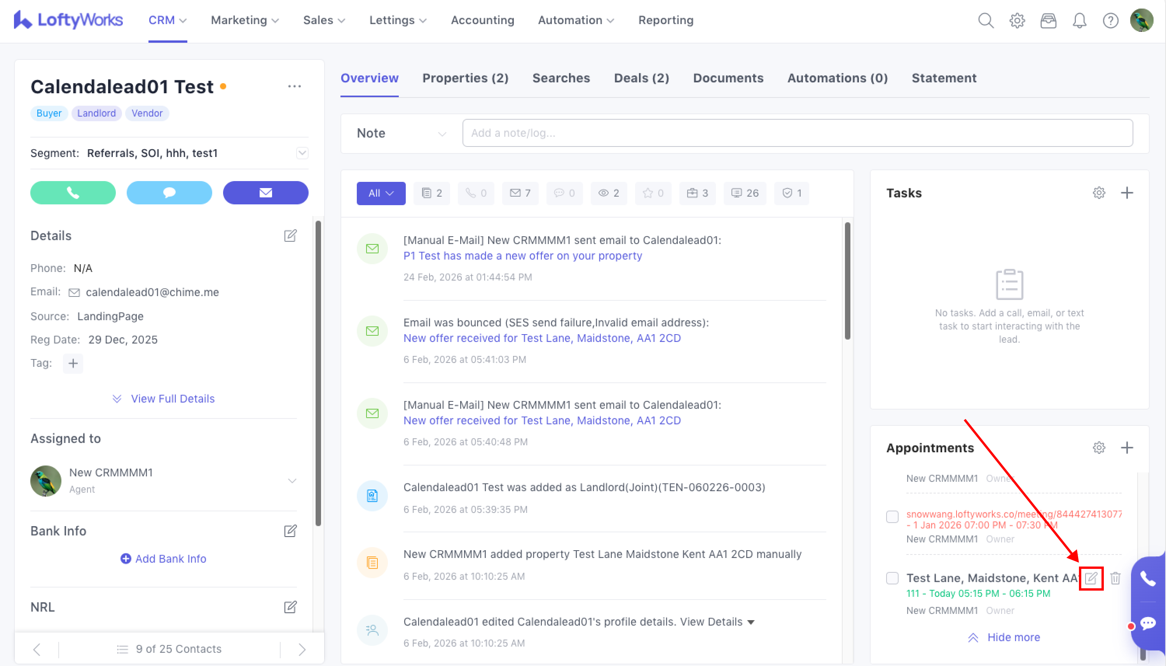Click the Add a note/log input field
The height and width of the screenshot is (666, 1166).
797,133
